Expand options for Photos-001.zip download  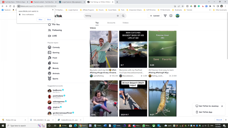[x=25, y=120]
